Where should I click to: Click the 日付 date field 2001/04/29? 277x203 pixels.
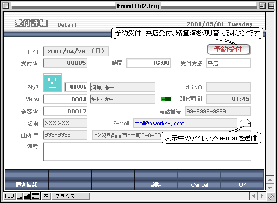tap(76, 51)
